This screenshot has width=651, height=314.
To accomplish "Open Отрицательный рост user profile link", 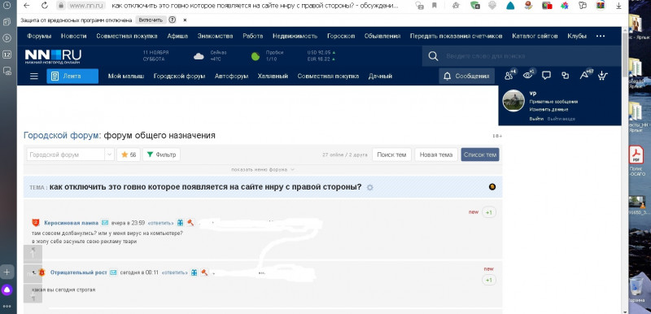I will tap(78, 273).
